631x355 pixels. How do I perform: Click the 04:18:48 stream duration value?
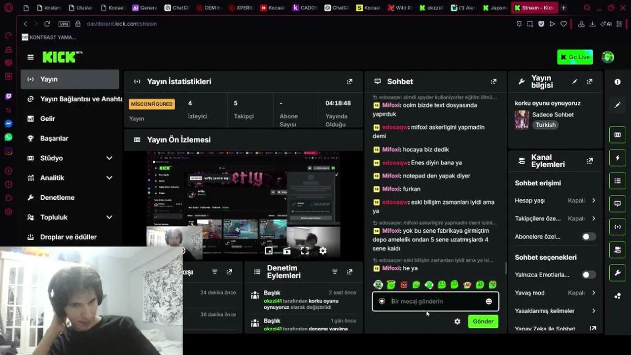click(338, 103)
